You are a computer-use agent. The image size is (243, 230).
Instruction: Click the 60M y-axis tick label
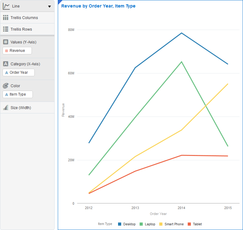click(x=71, y=73)
